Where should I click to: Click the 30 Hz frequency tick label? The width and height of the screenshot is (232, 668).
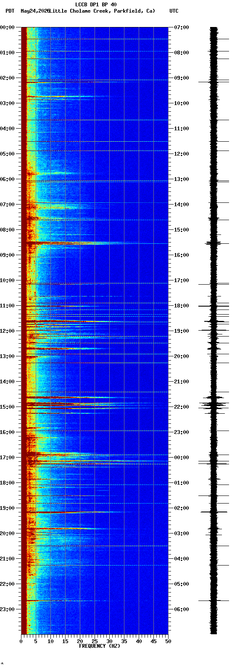pyautogui.click(x=109, y=641)
